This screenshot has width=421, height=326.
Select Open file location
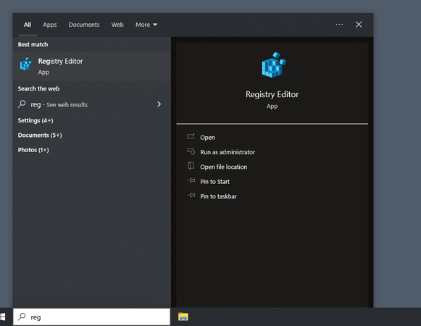point(224,167)
